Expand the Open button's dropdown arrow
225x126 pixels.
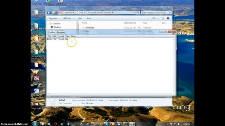click(x=73, y=18)
